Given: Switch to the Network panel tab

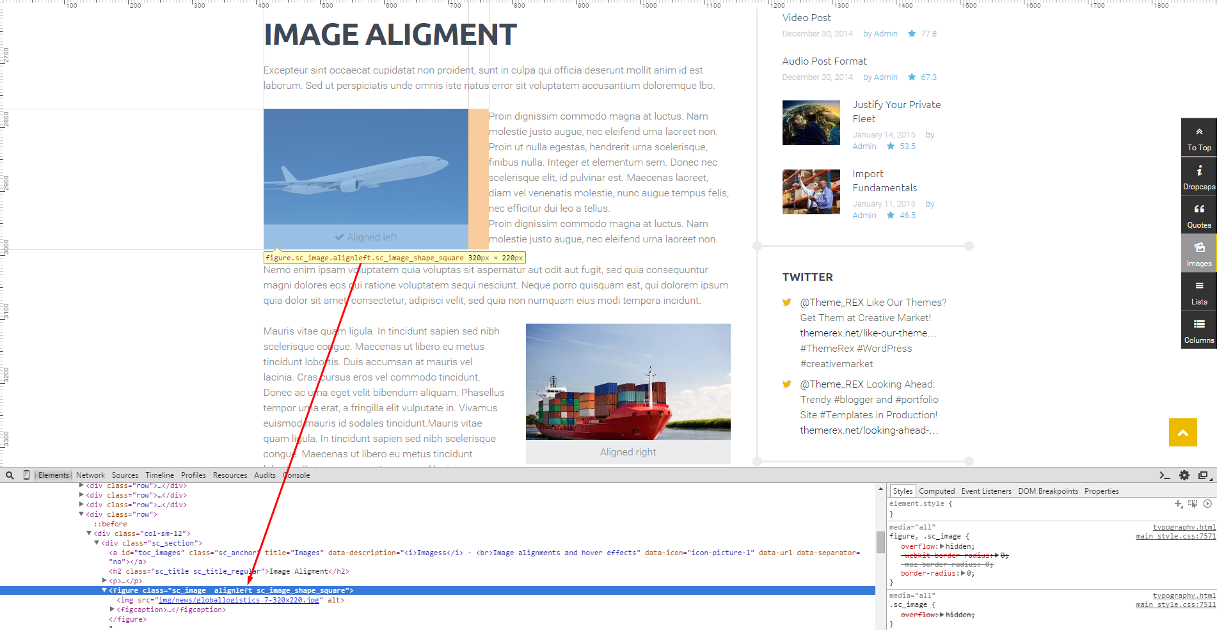Looking at the screenshot, I should point(90,475).
